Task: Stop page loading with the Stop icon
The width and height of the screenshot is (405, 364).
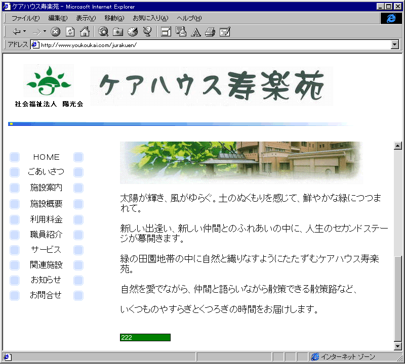Action: coord(55,32)
